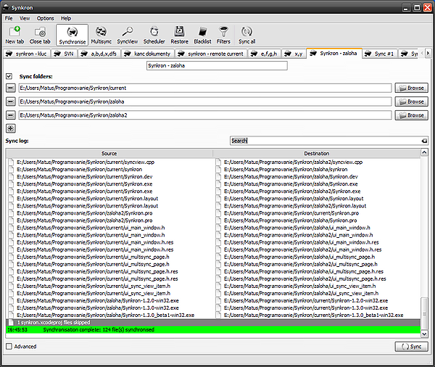Click the synkron.xcodeproj files skipped row
This screenshot has width=435, height=367.
(213, 322)
